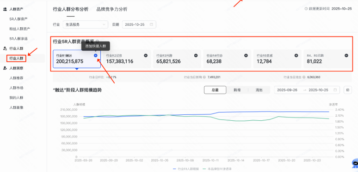Screen dimensions: 358x172
Task: Click the 2025-10-25 update time at top
Action: tap(341, 9)
